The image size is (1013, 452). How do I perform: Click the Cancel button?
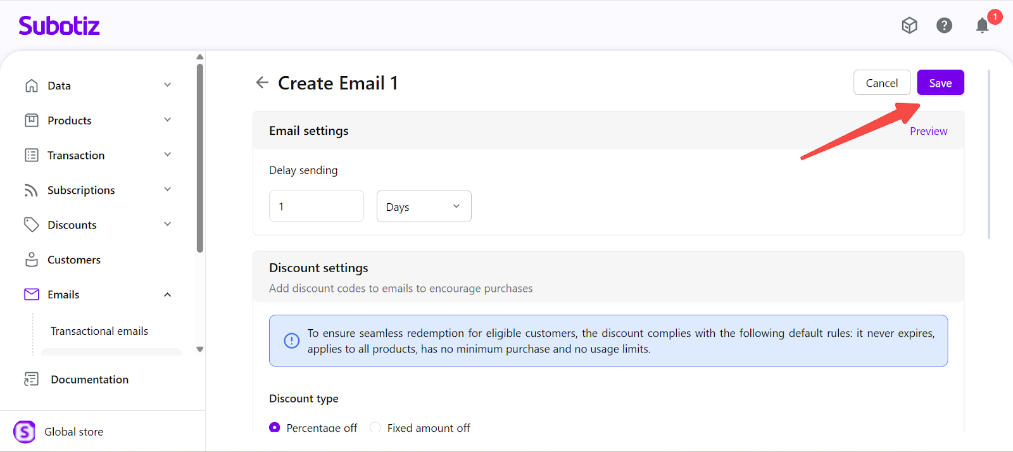click(x=881, y=83)
